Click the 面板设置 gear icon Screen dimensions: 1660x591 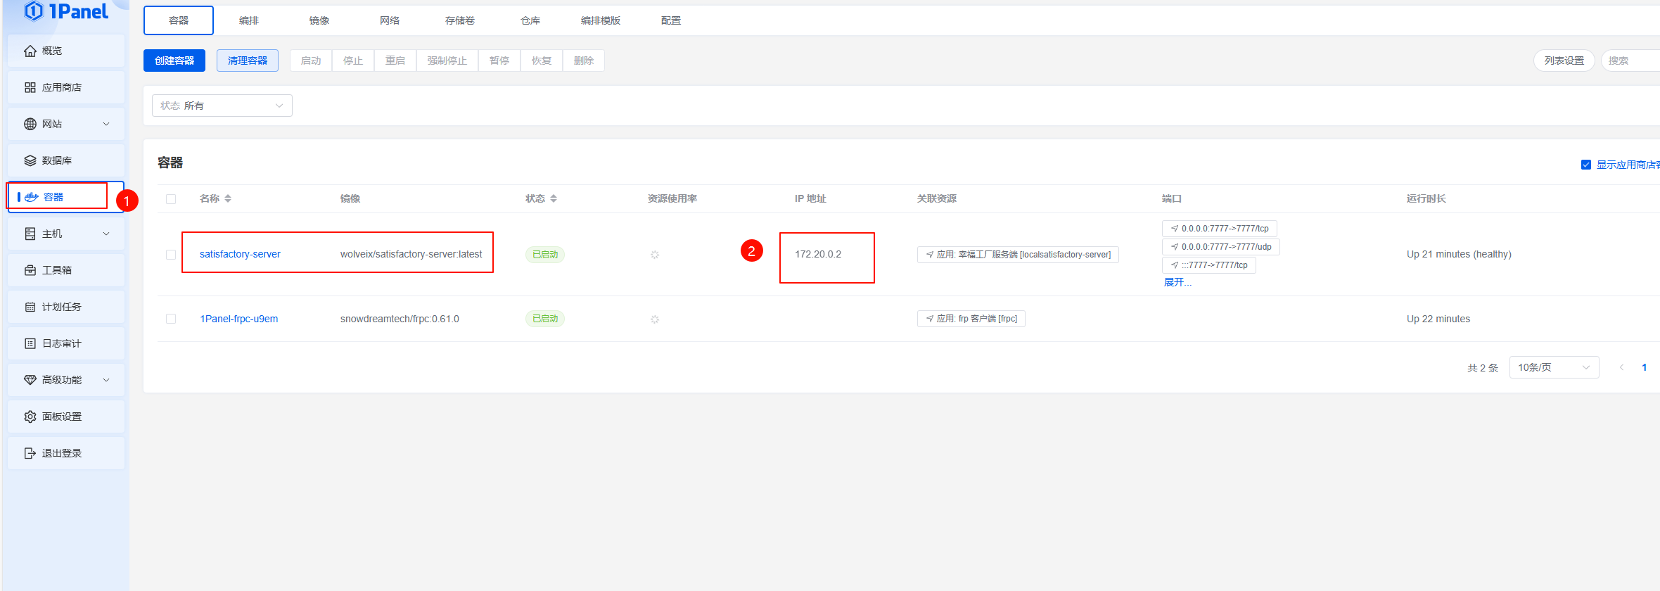click(30, 417)
